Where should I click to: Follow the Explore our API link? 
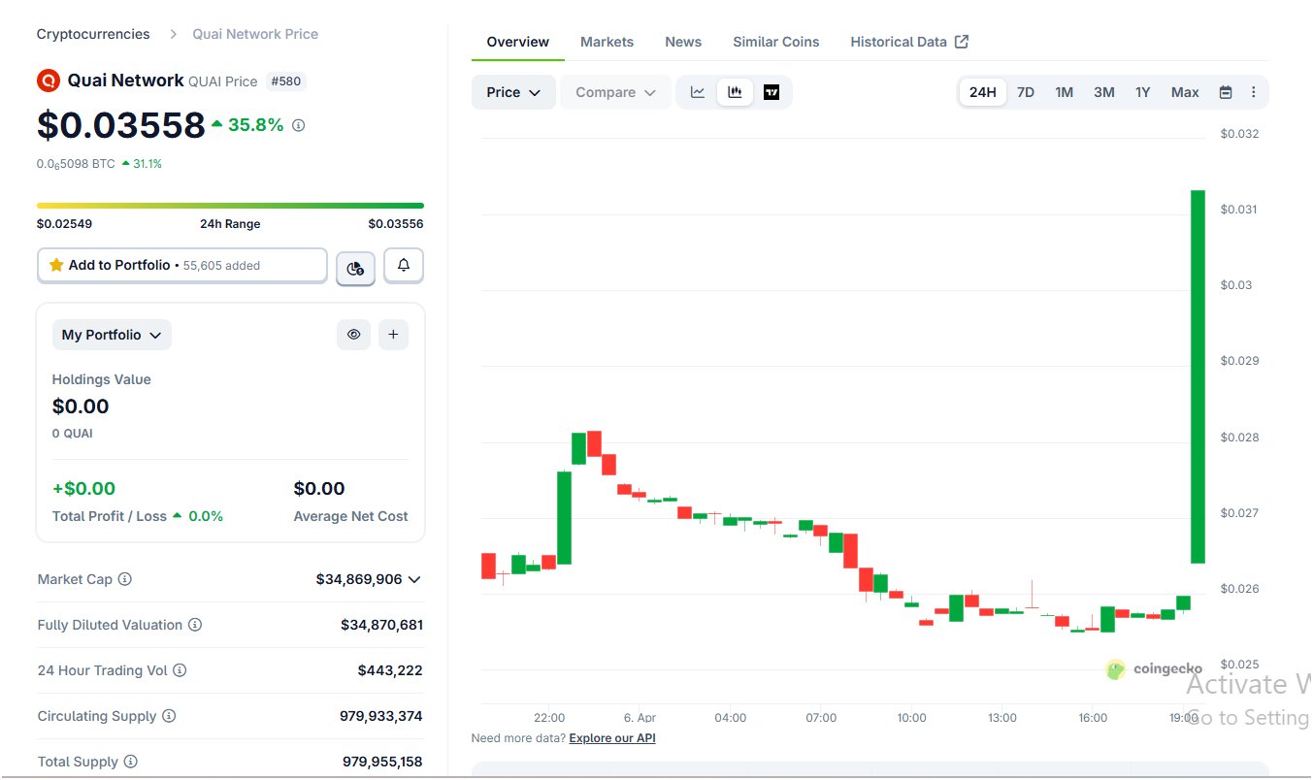pos(612,738)
